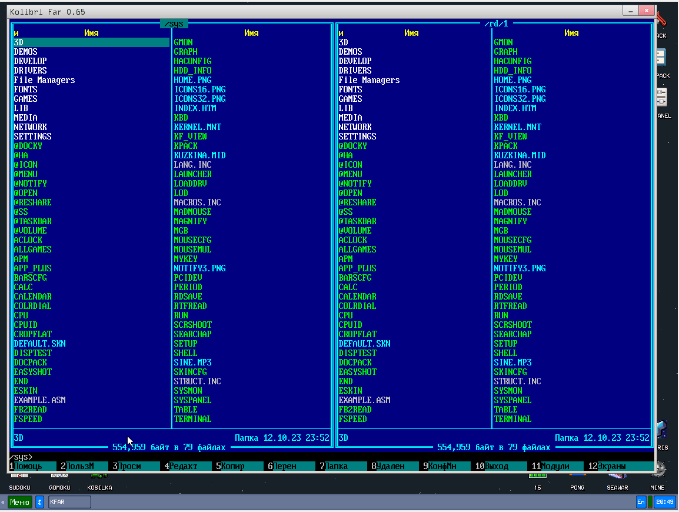Viewport: 679px width, 512px height.
Task: Click the blue arrows icon beside Меню
Action: pyautogui.click(x=40, y=502)
